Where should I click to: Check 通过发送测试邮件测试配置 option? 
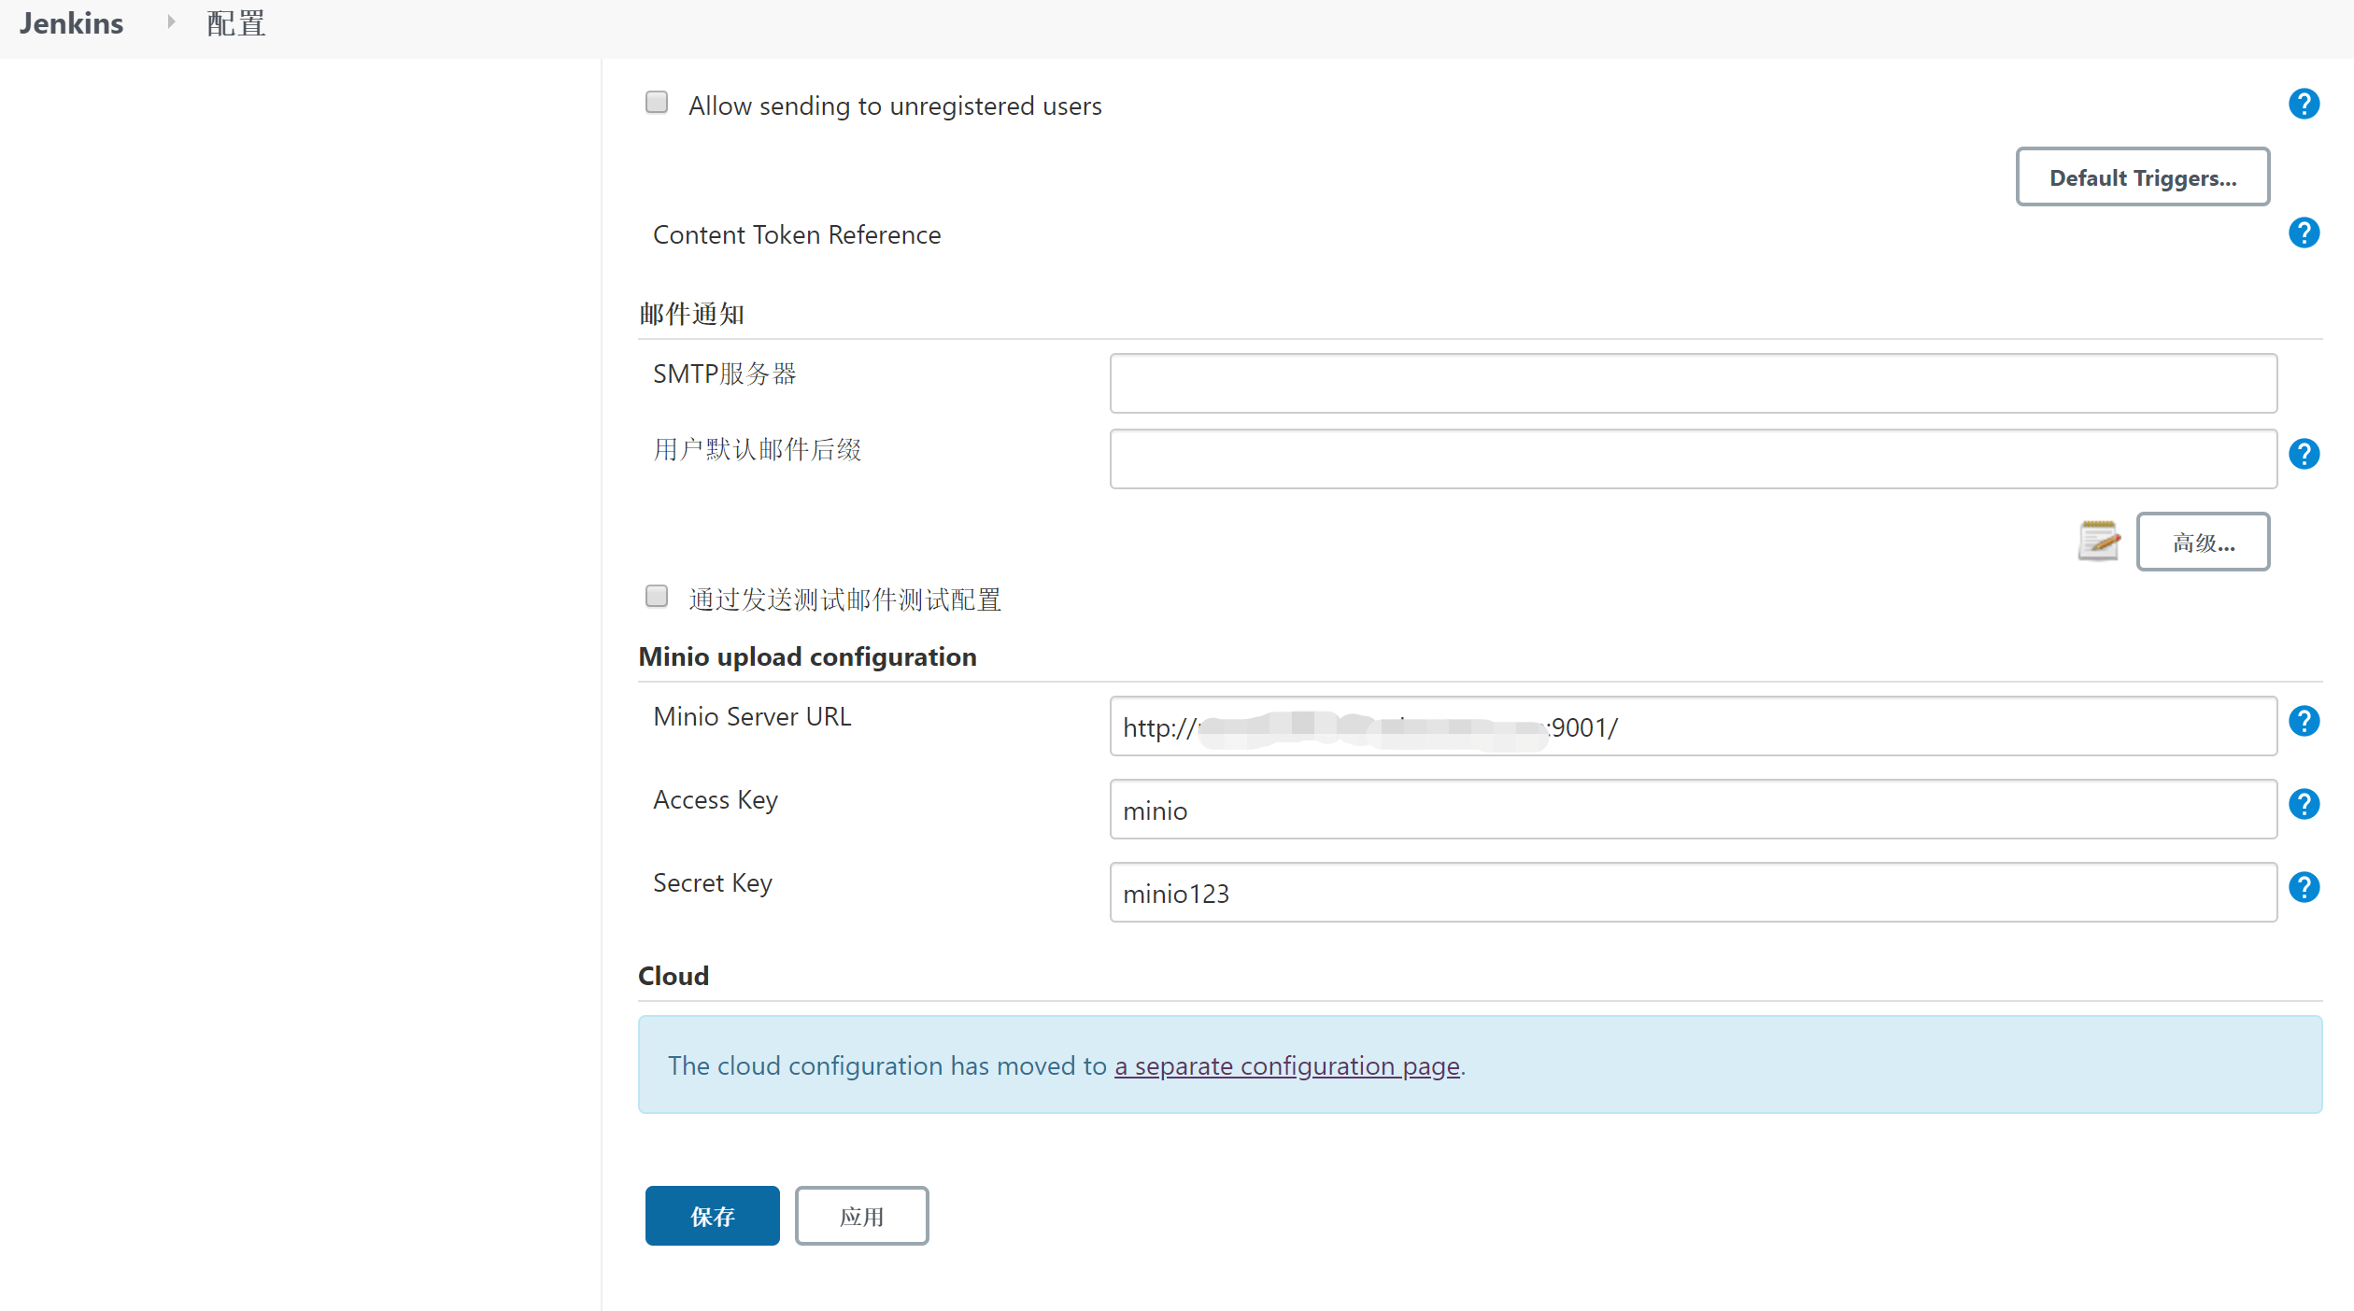click(657, 597)
